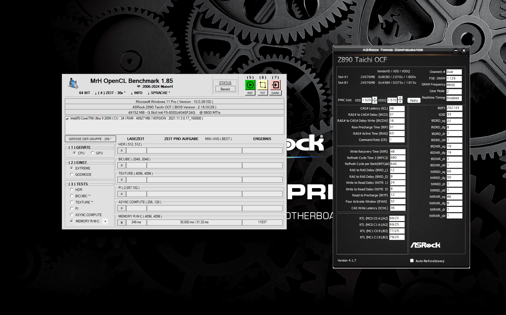Clear BICUBIC result with its X button
Image resolution: width=506 pixels, height=315 pixels.
122,165
